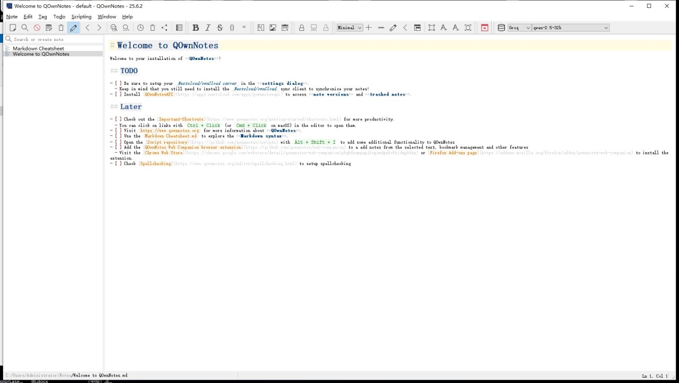
Task: Toggle the first padlock encrypt note icon
Action: coord(302,28)
